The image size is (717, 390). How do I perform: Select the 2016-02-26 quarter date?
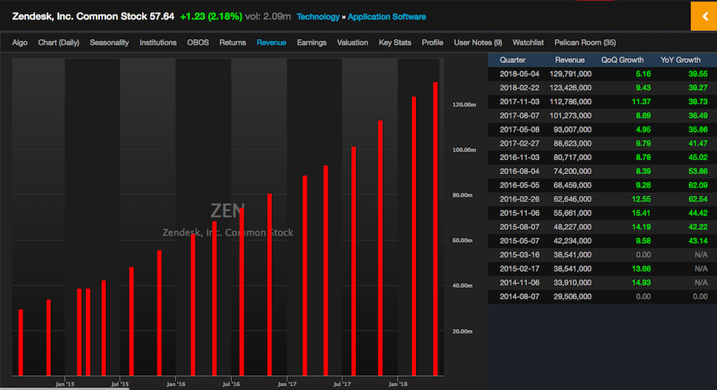pyautogui.click(x=520, y=199)
